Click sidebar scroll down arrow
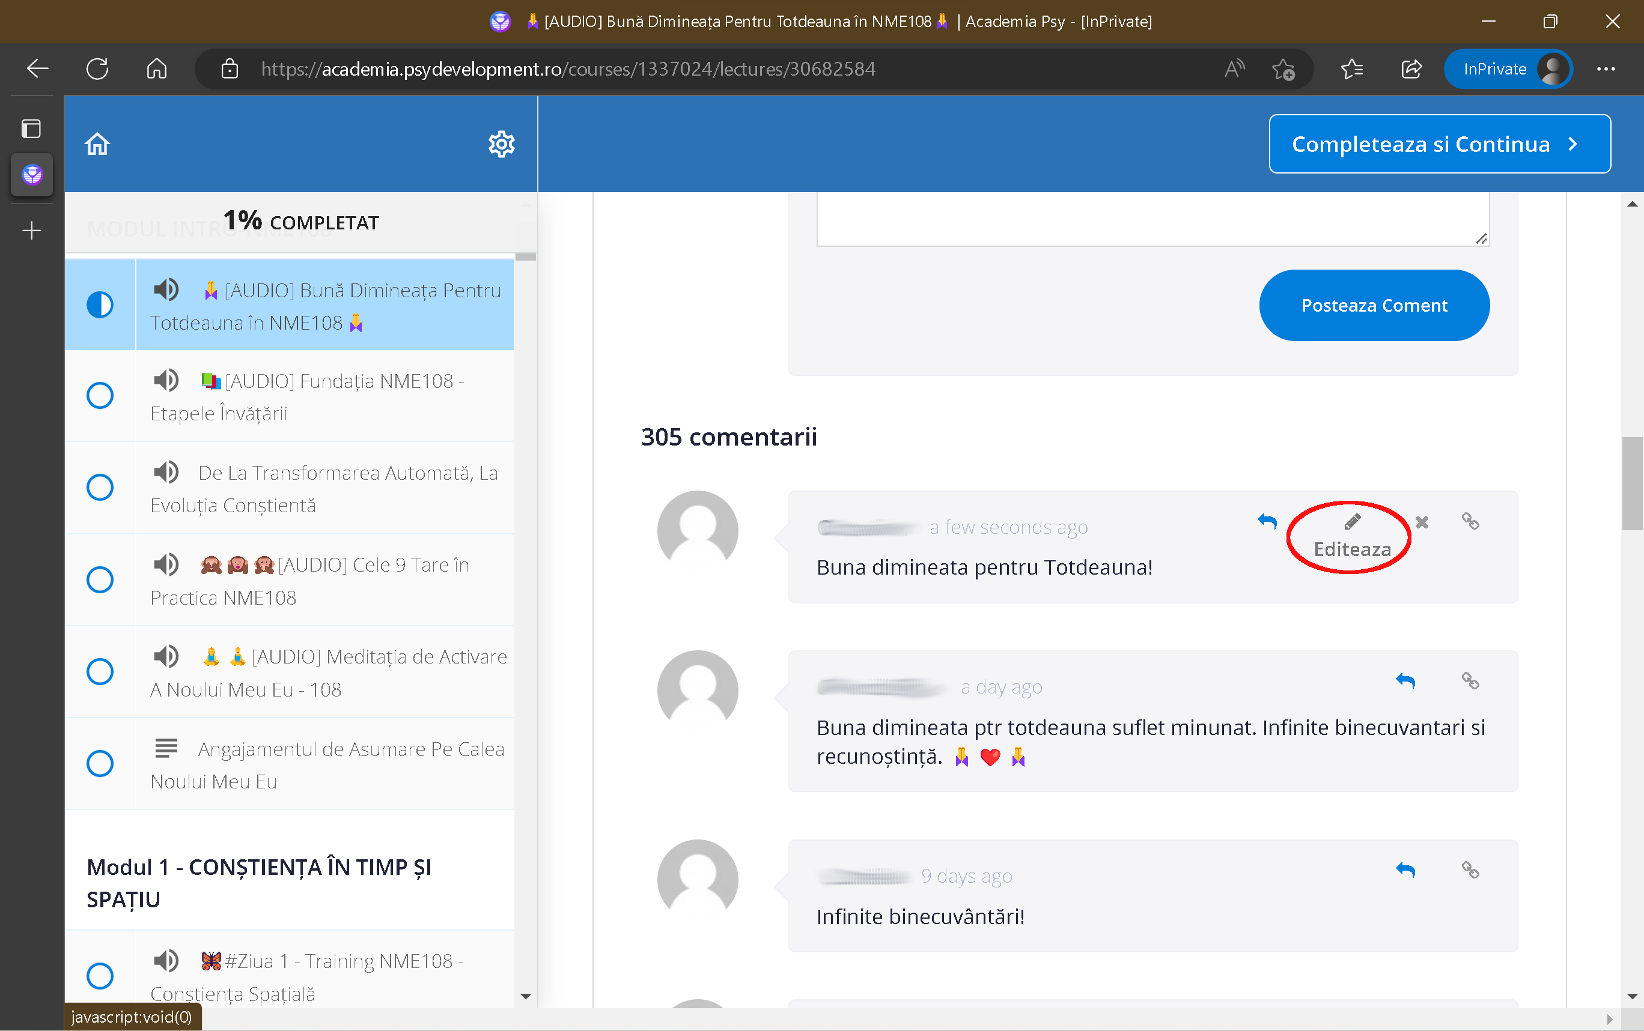The height and width of the screenshot is (1031, 1644). [525, 996]
